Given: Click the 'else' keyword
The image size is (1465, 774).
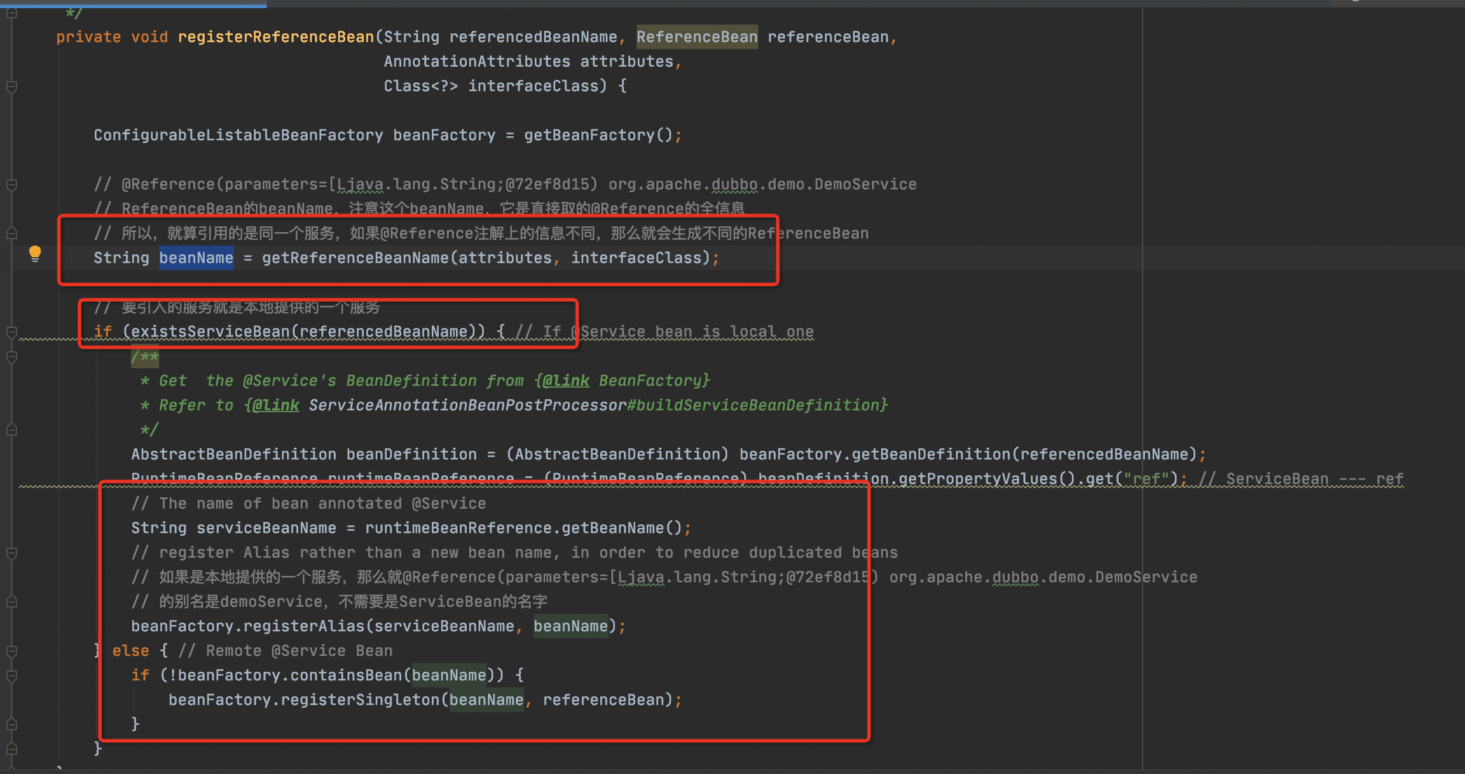Looking at the screenshot, I should [x=130, y=651].
